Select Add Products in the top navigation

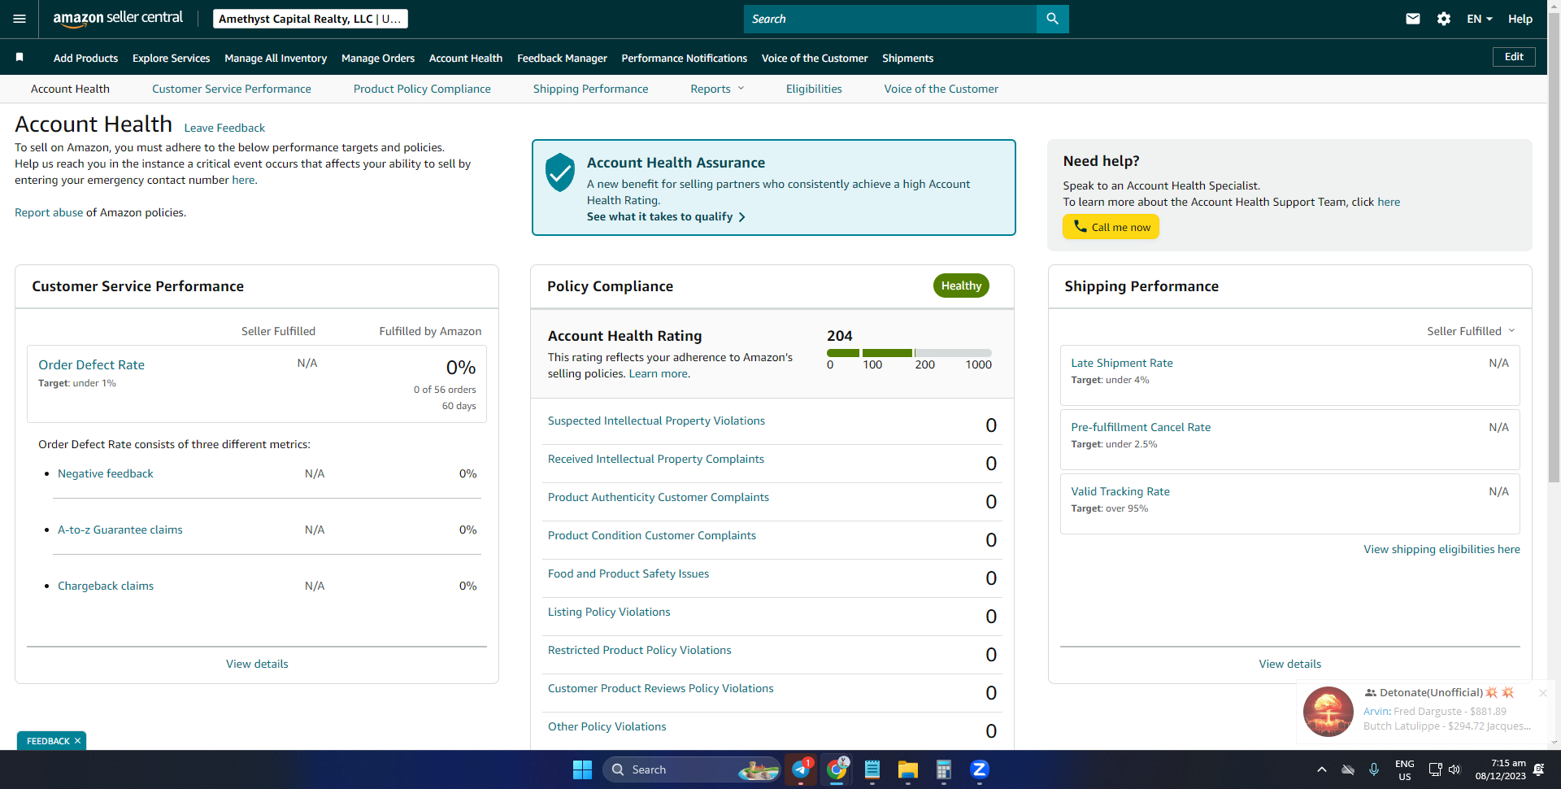pyautogui.click(x=85, y=58)
